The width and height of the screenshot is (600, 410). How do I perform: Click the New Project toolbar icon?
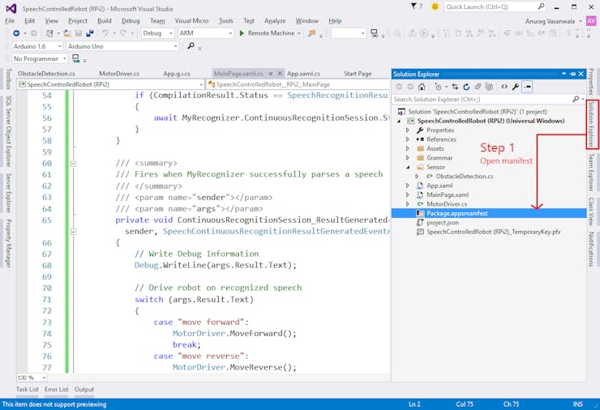point(49,33)
